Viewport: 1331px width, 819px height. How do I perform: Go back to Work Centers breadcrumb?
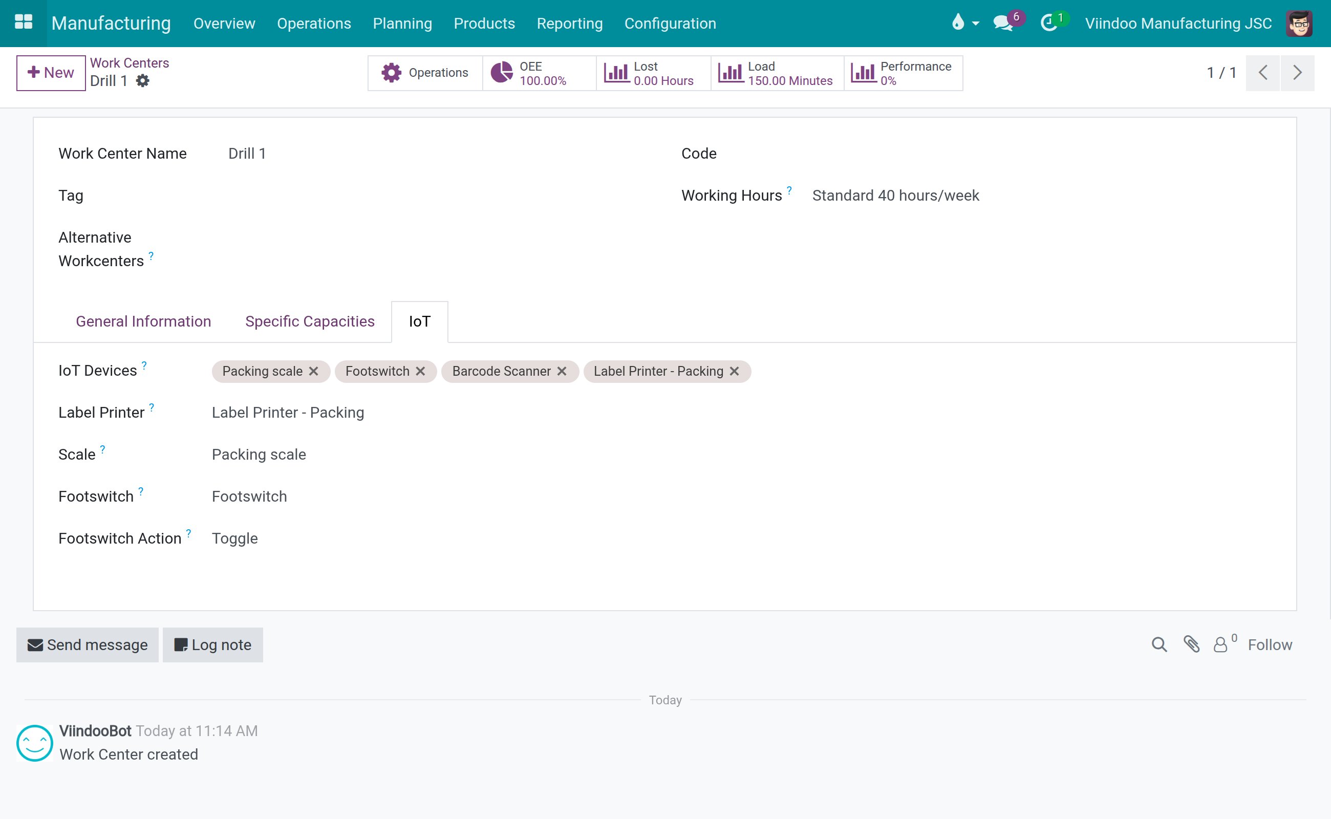point(130,63)
